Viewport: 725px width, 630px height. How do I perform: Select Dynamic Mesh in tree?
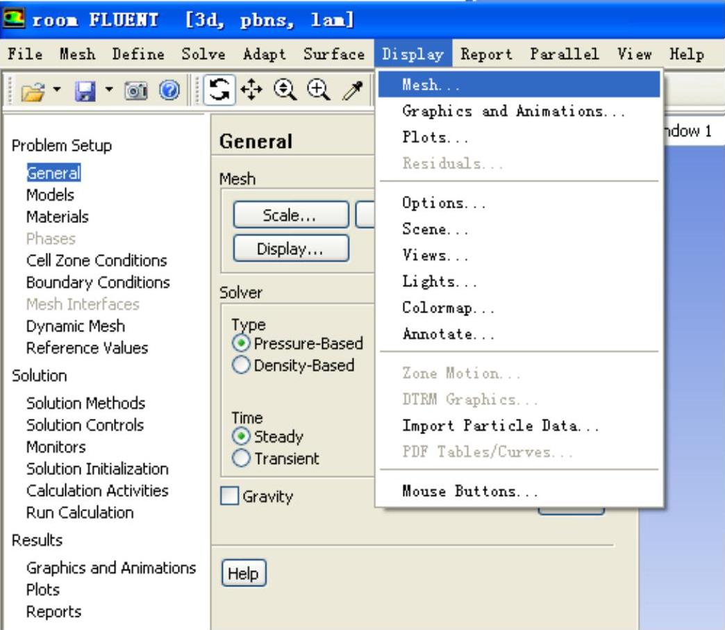[76, 326]
